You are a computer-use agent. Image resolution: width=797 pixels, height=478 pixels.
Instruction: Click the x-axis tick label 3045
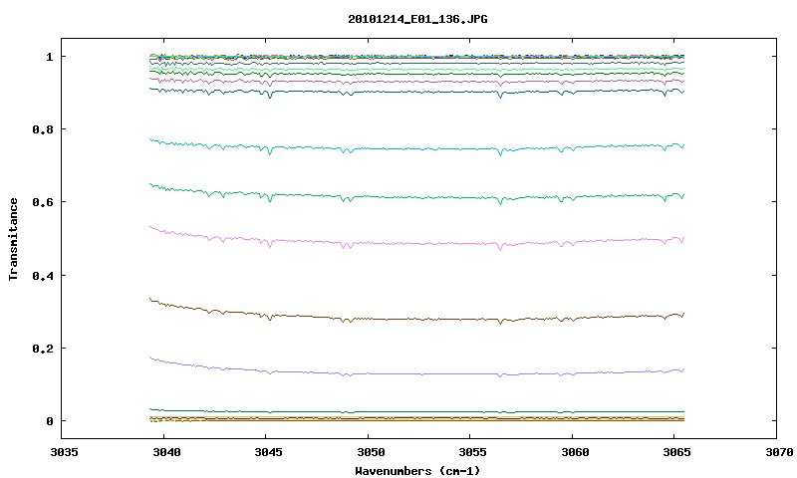tap(268, 451)
